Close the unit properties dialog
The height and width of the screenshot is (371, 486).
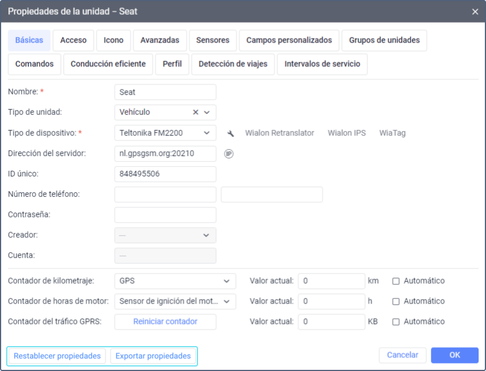[475, 11]
